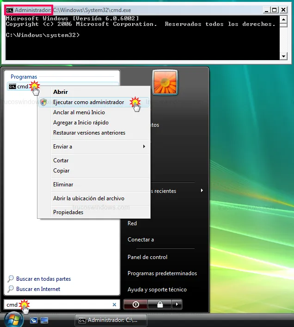Screen dimensions: 294x327
Task: Click Buscar en Internet link
Action: 38,289
